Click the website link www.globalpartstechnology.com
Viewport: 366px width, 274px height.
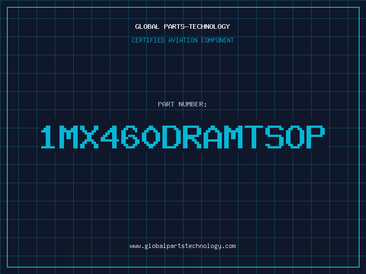[183, 246]
